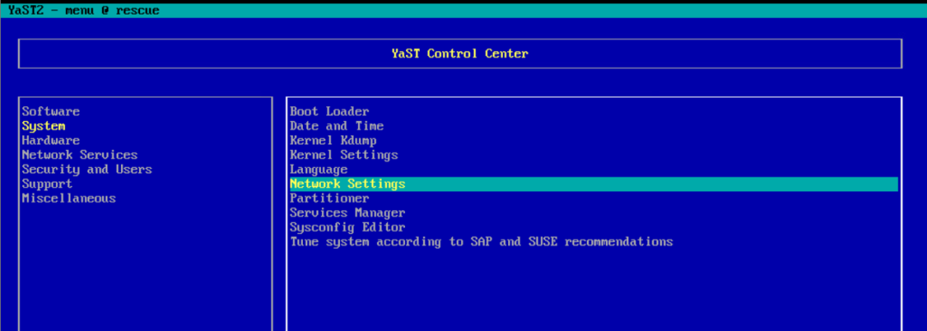Open Date and Time module
This screenshot has width=927, height=331.
point(337,126)
